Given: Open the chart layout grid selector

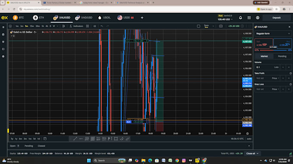Looking at the screenshot, I should (x=87, y=26).
